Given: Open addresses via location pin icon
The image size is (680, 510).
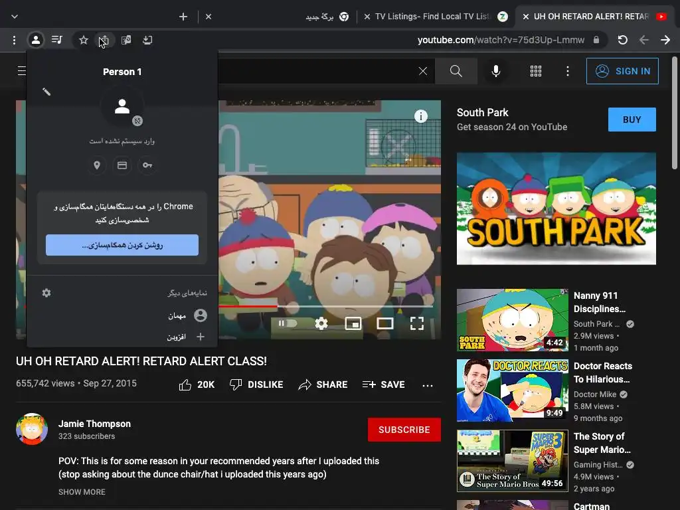Looking at the screenshot, I should pyautogui.click(x=97, y=165).
